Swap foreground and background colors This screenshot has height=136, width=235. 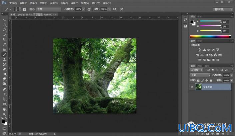pos(6,118)
